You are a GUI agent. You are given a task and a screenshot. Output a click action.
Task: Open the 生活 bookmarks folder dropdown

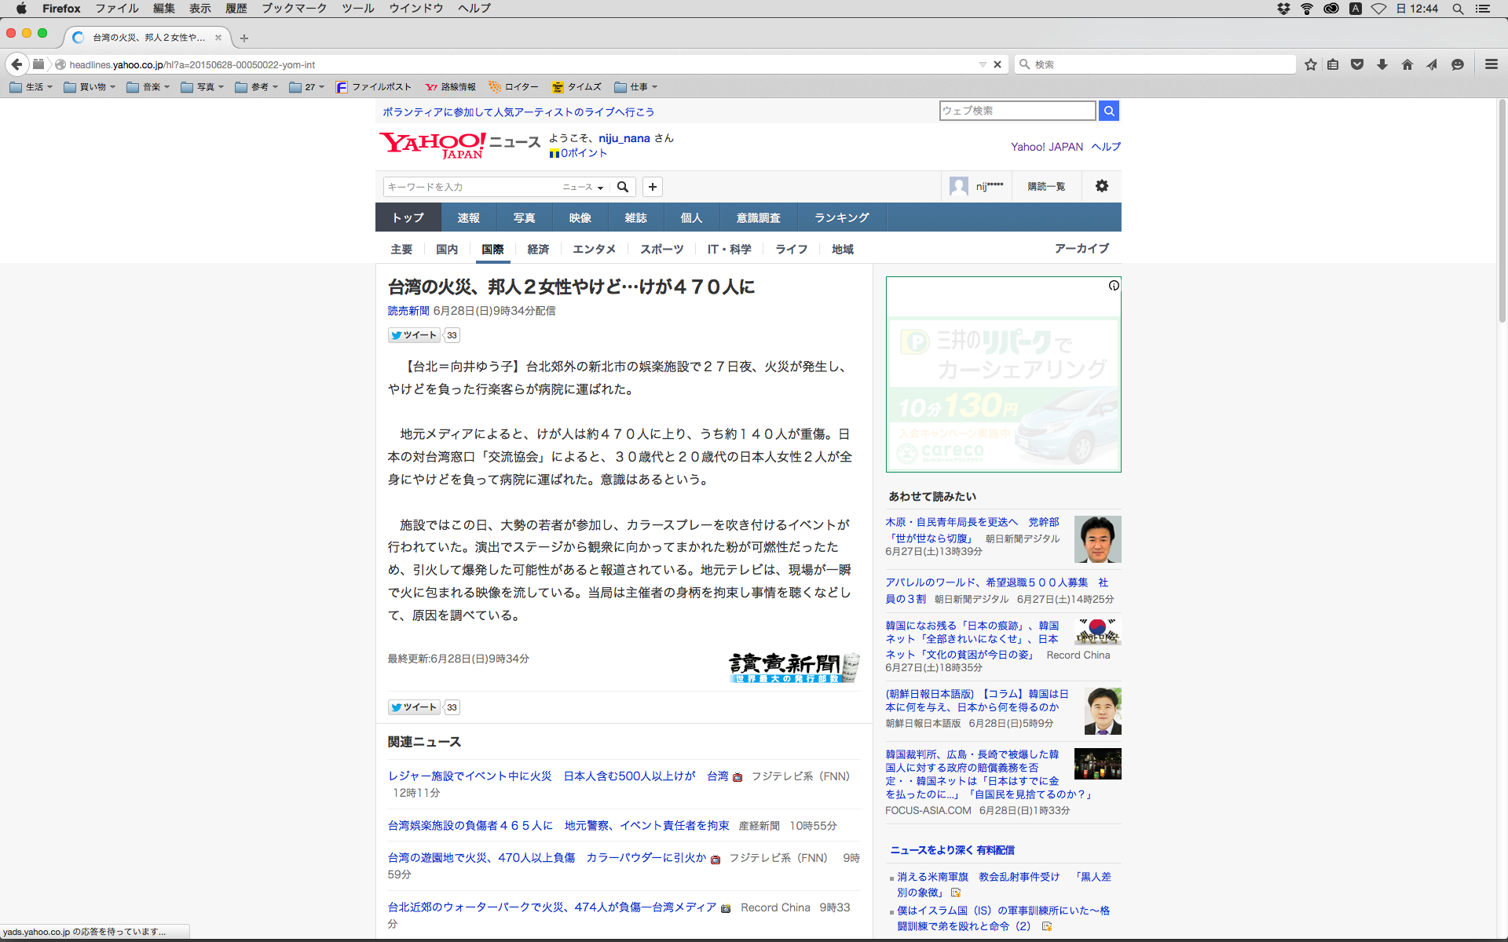point(32,87)
